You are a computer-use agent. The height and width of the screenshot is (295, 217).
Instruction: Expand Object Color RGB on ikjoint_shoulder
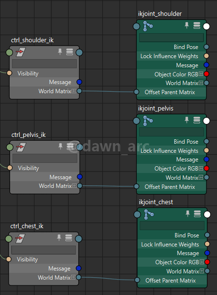pos(201,74)
